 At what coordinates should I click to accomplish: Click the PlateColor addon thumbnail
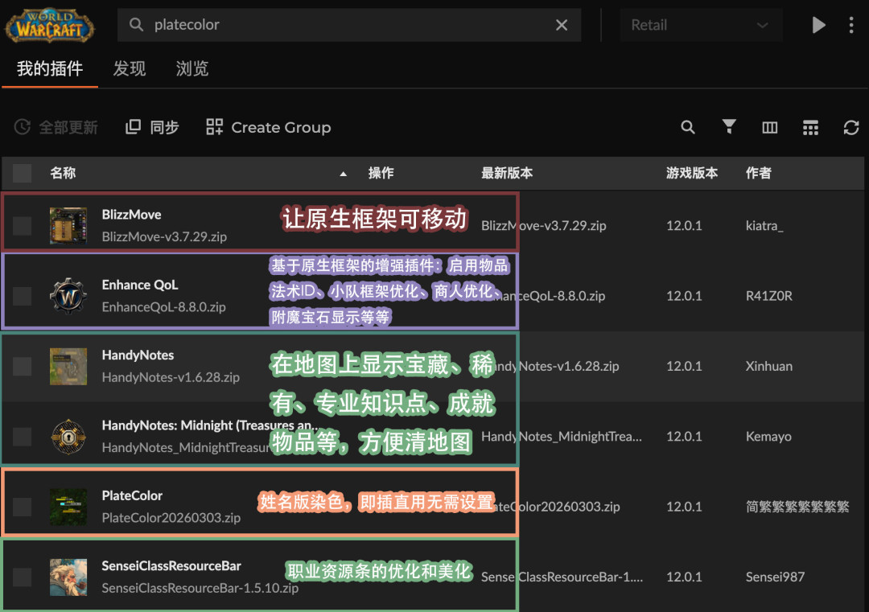[x=68, y=507]
